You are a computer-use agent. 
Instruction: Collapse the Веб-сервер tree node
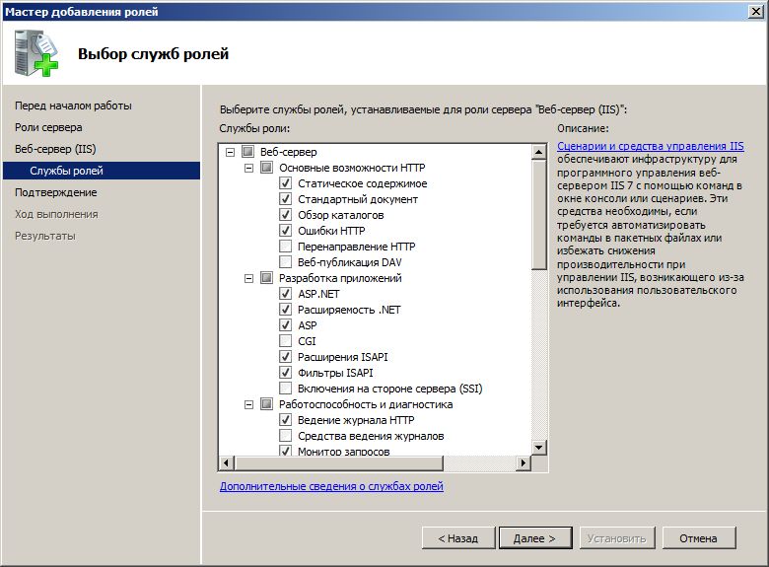pyautogui.click(x=230, y=152)
